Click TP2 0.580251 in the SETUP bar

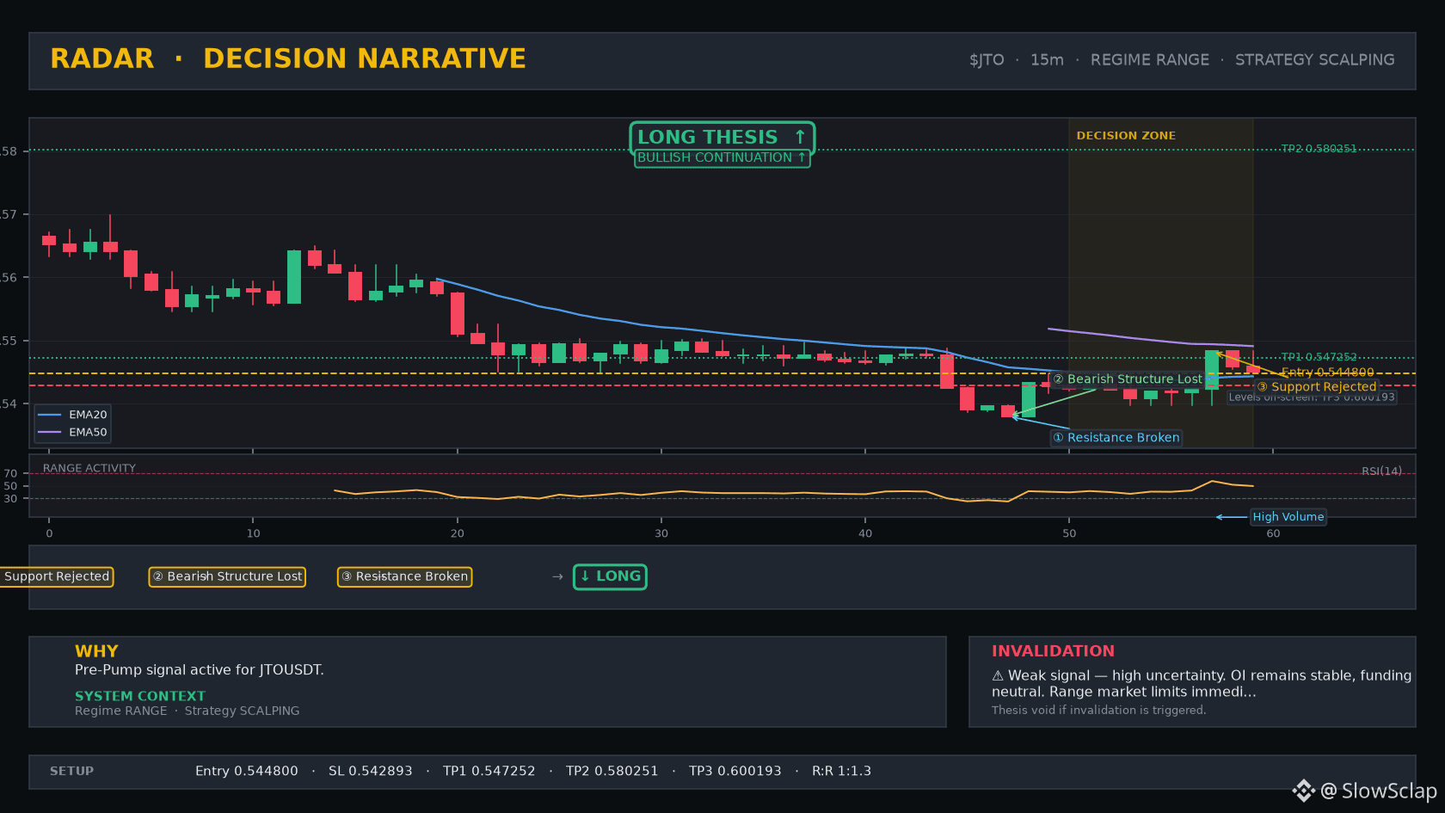(612, 771)
